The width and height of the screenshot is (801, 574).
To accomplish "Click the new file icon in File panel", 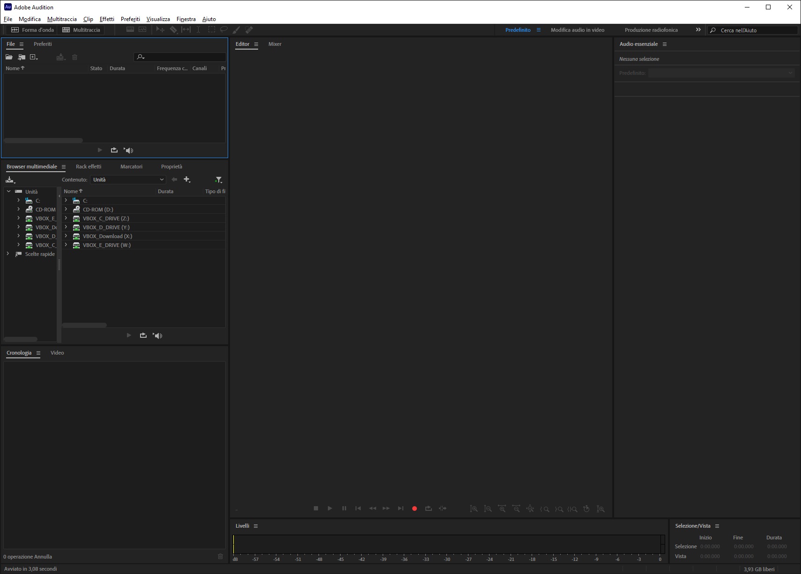I will coord(34,57).
